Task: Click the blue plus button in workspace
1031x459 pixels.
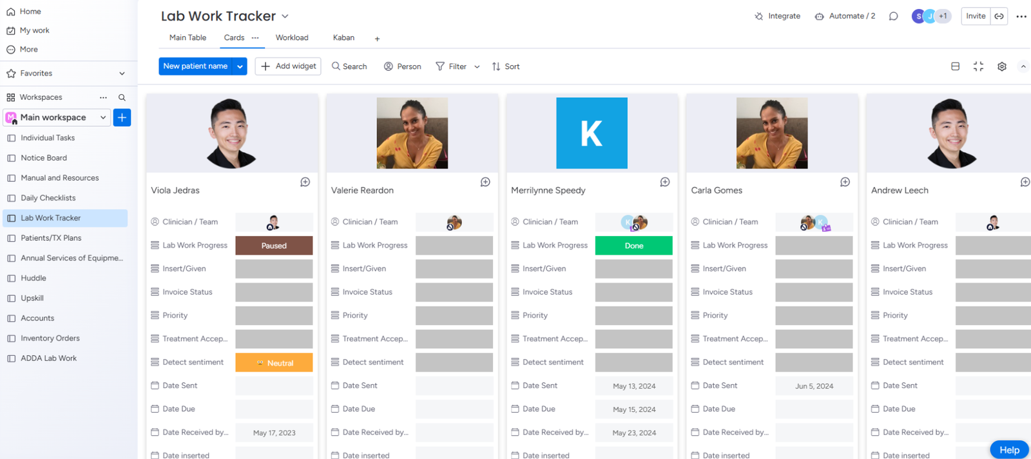Action: (122, 117)
